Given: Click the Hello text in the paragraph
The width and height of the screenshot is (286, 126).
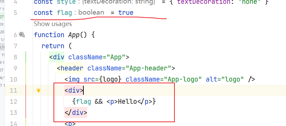Looking at the screenshot, I should click(x=128, y=102).
